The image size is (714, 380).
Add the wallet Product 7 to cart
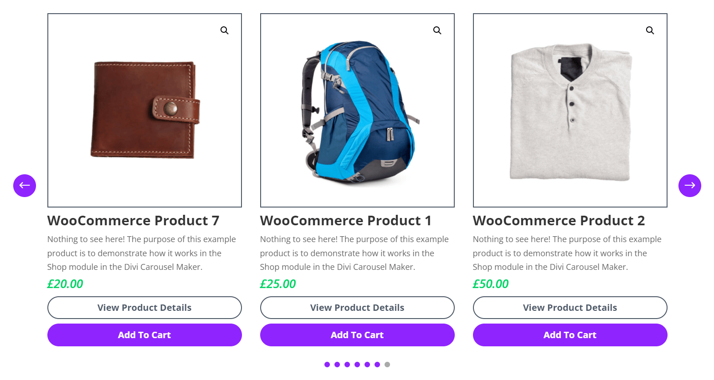click(144, 335)
